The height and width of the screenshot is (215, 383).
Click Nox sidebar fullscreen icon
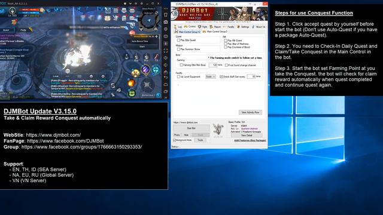click(x=166, y=51)
